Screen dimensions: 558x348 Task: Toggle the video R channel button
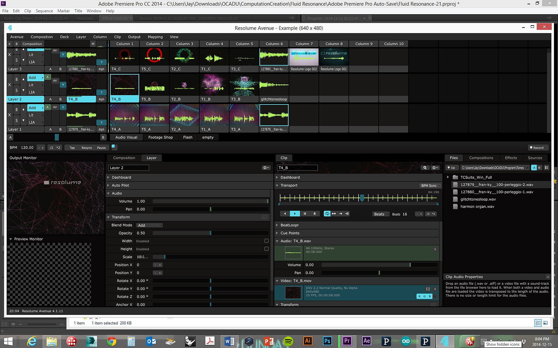click(x=419, y=296)
